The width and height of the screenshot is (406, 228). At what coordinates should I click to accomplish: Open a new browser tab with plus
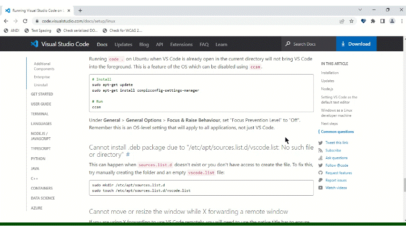coord(80,10)
